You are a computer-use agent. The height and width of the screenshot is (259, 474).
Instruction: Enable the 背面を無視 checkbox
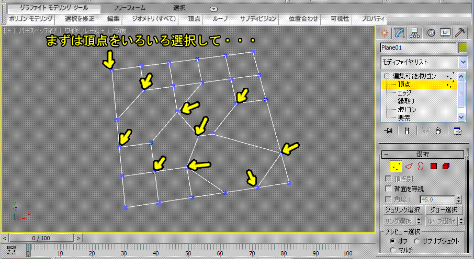point(388,189)
